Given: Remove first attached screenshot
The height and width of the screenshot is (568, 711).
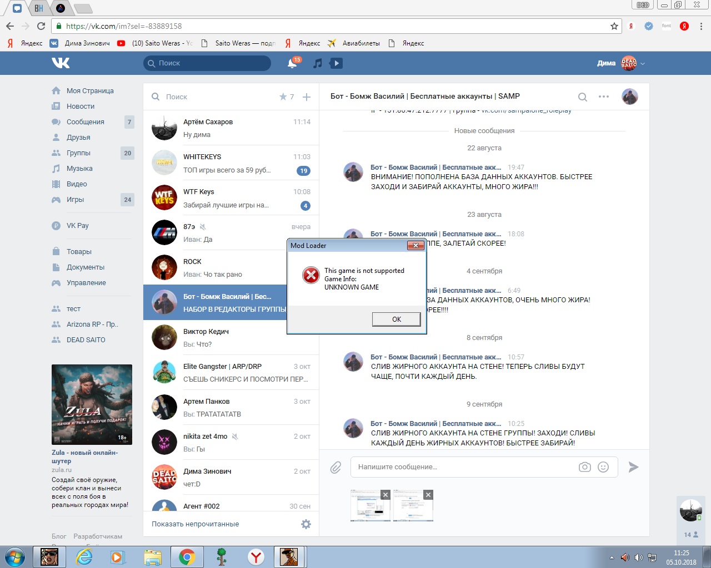Looking at the screenshot, I should [385, 495].
